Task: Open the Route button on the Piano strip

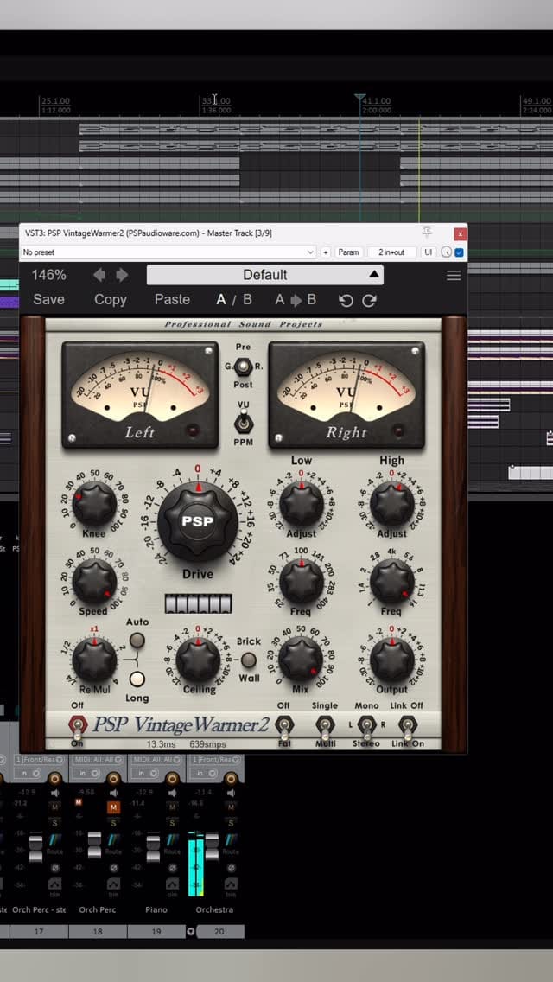Action: (x=172, y=843)
